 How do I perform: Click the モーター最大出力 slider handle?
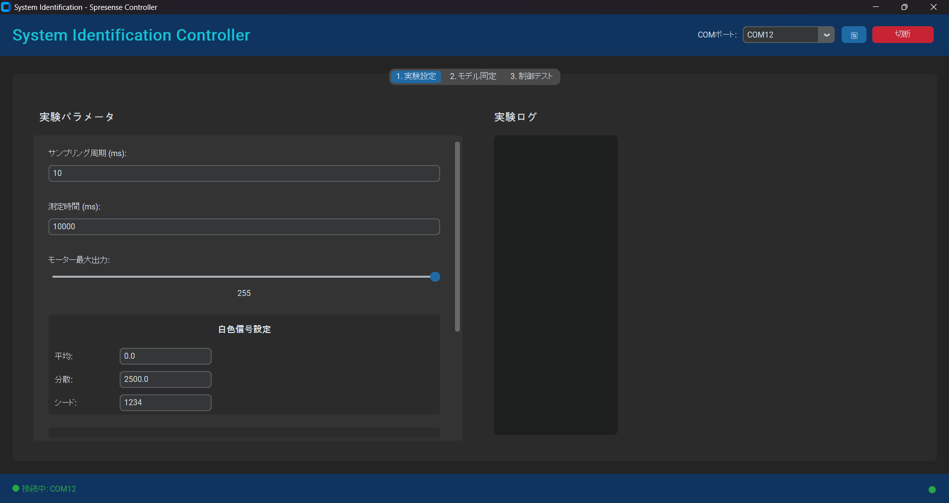pos(435,277)
